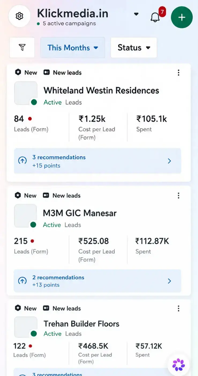This screenshot has height=376, width=198.
Task: Open Whiteland Westin Residences three-dot menu
Action: click(178, 73)
